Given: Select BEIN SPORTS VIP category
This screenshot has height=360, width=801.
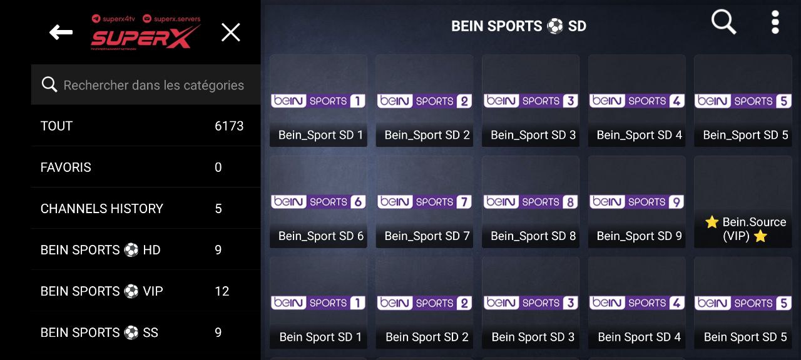Looking at the screenshot, I should [146, 291].
